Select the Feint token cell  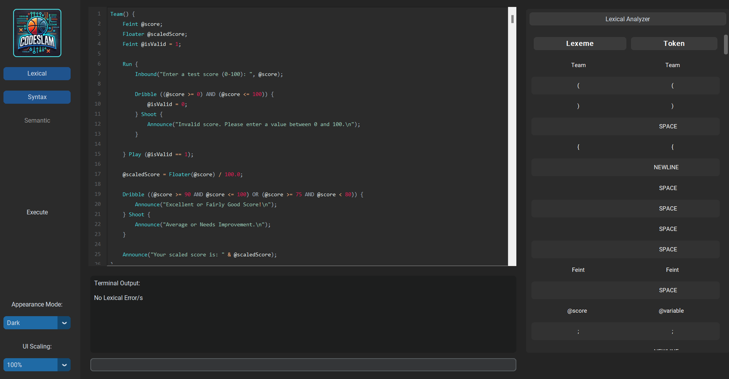[x=672, y=270]
